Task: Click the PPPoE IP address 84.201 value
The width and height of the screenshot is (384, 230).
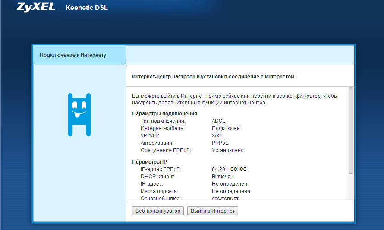Action: (x=229, y=169)
